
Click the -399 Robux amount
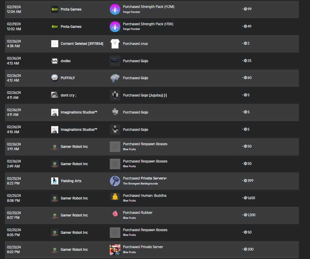point(247,181)
